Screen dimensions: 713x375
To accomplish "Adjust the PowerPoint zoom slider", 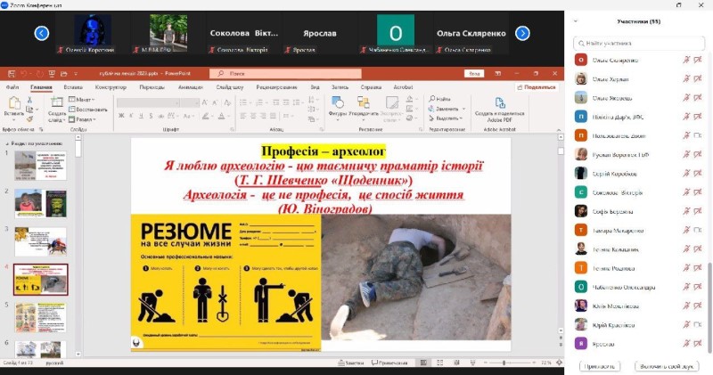I will tap(504, 363).
